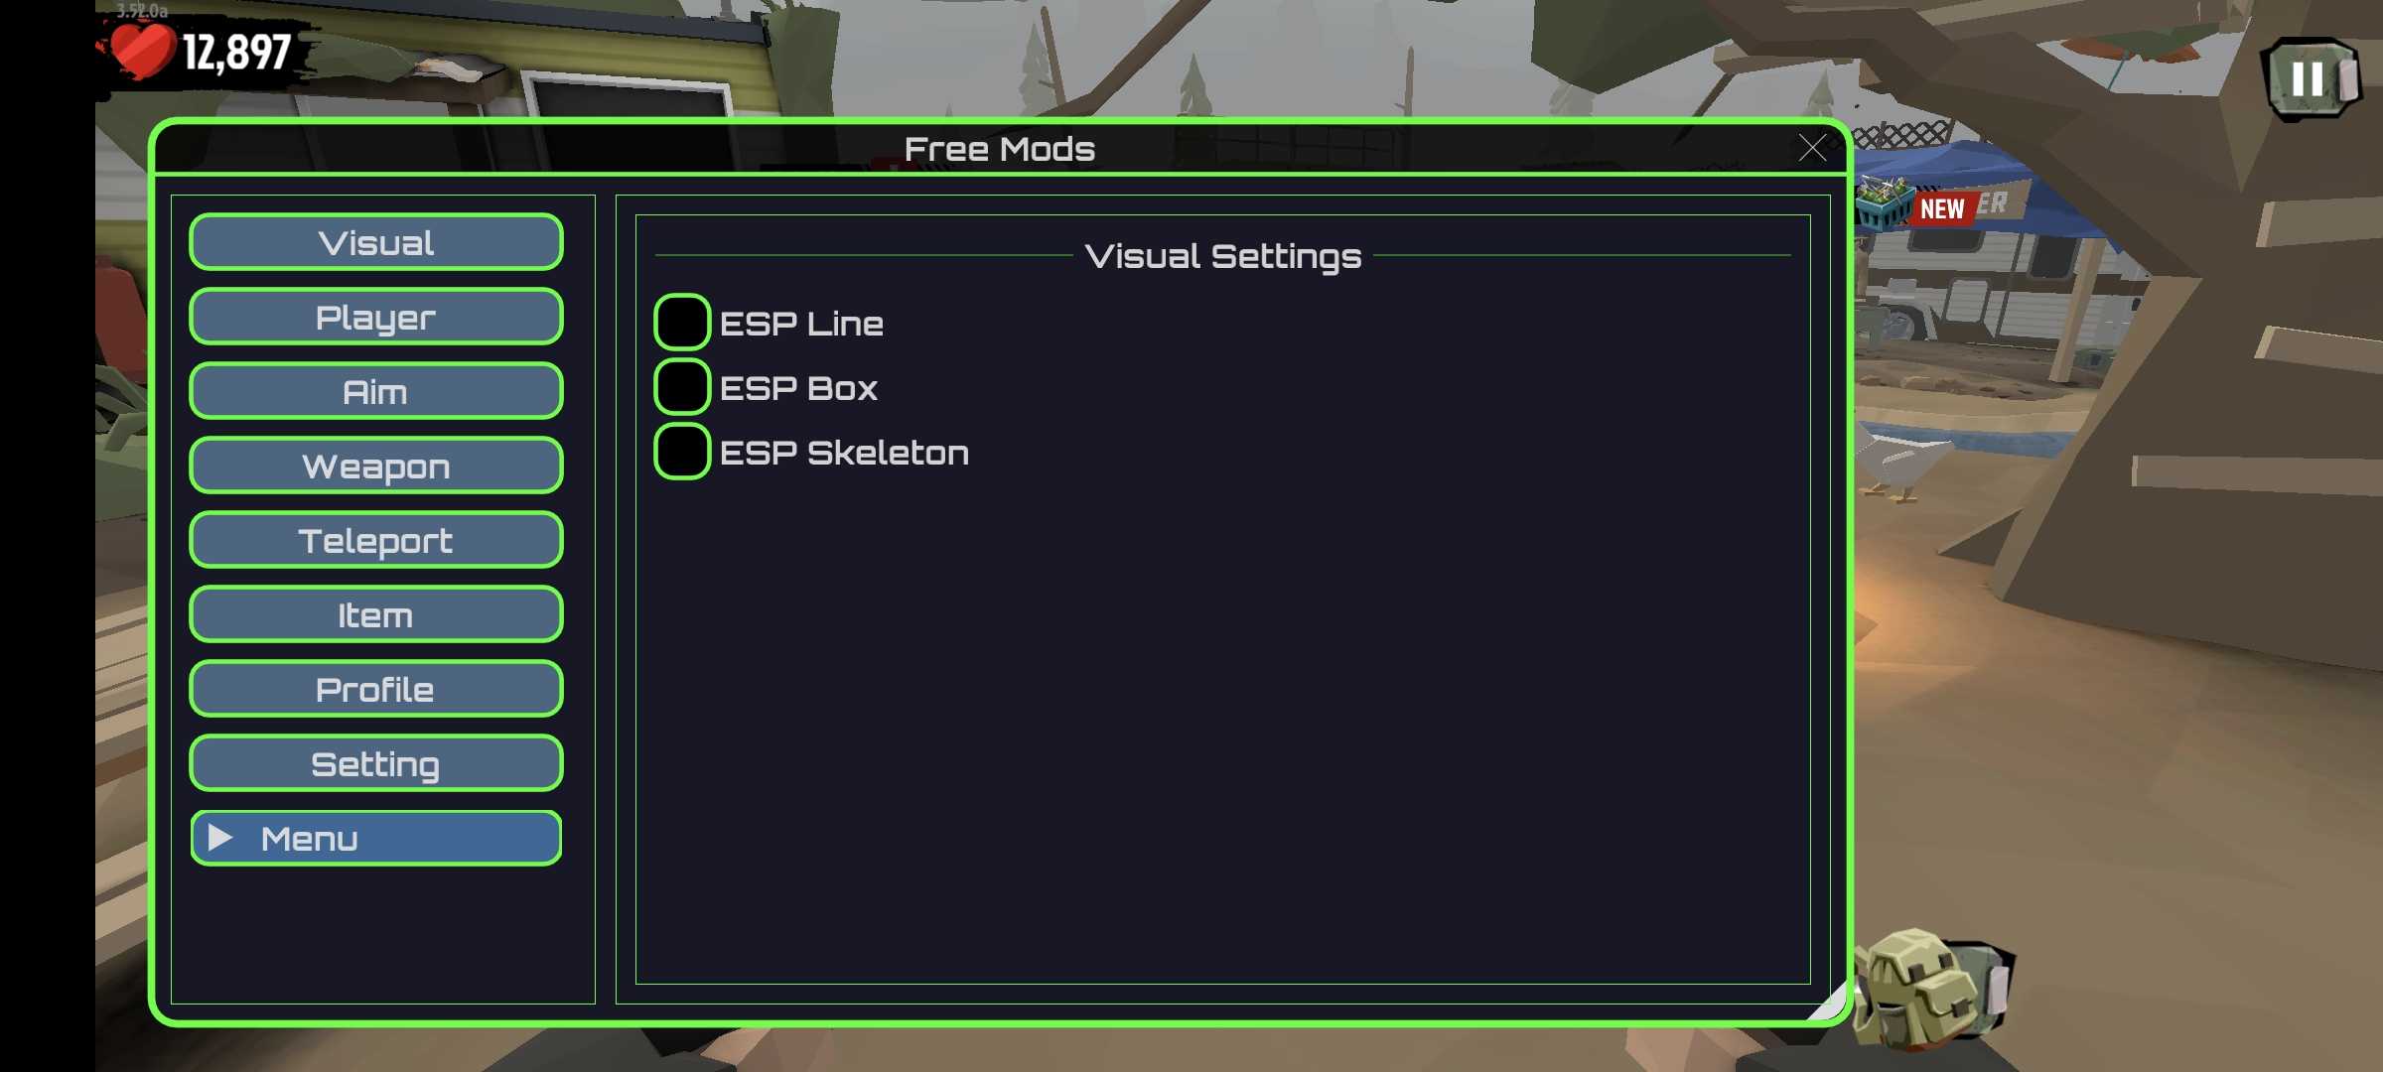Pause the game with the pause icon
Viewport: 2383px width, 1072px height.
[2309, 78]
